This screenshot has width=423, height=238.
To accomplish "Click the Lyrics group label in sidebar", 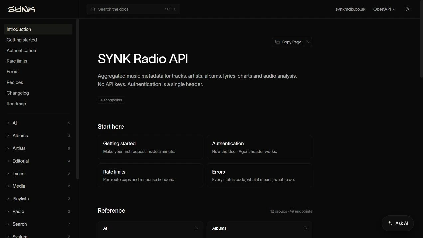I will coord(18,174).
